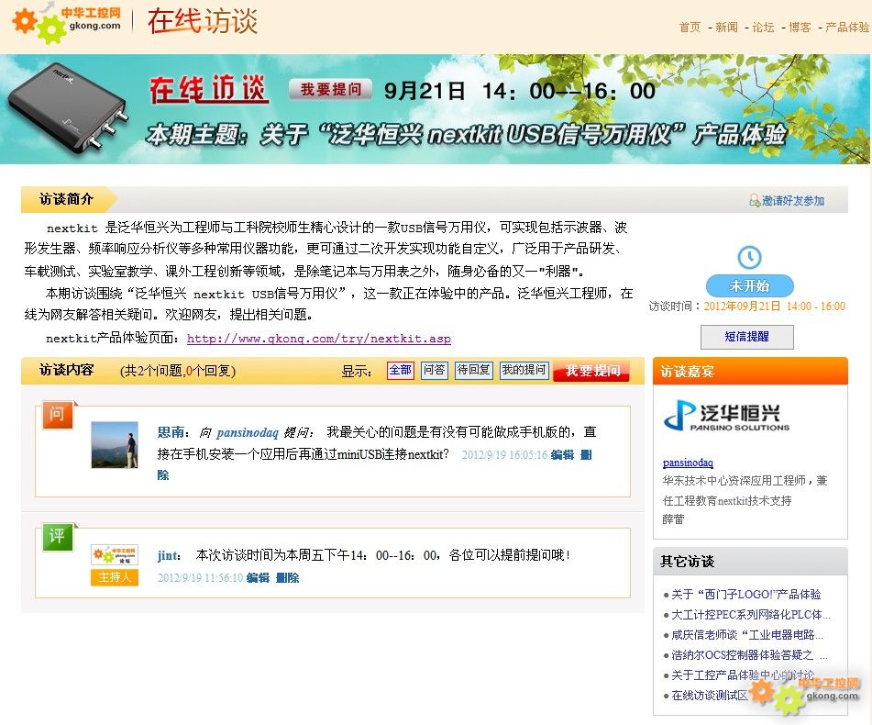Viewport: 872px width, 725px height.
Task: Click the 访谈简介 section heading
Action: pos(66,199)
